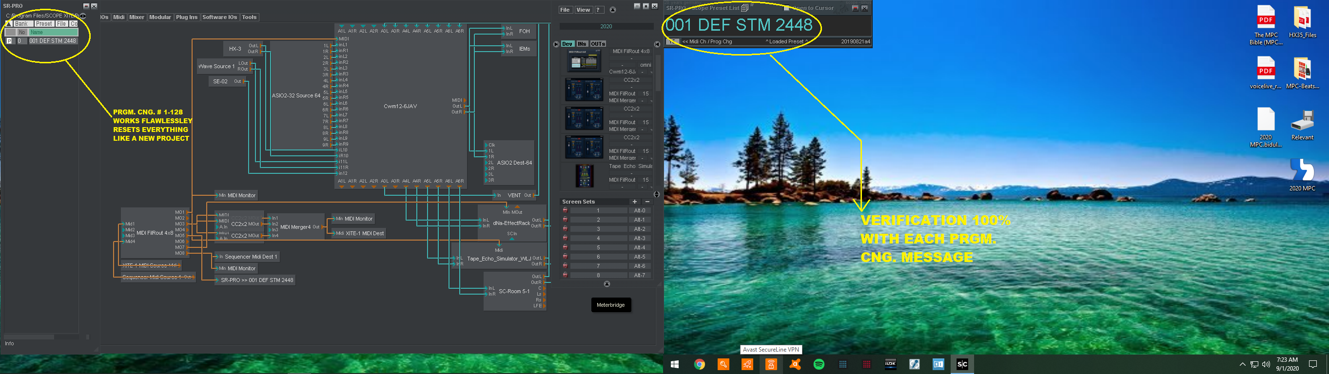
Task: Expand the device list using left arrow button
Action: (x=556, y=44)
